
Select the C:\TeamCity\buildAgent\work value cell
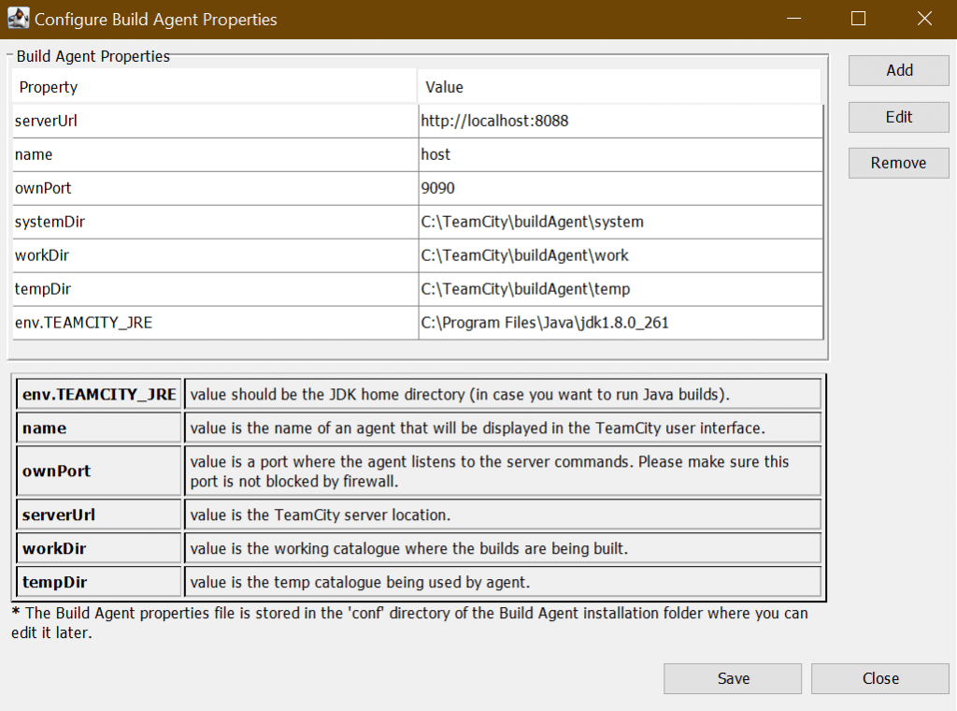pyautogui.click(x=621, y=255)
